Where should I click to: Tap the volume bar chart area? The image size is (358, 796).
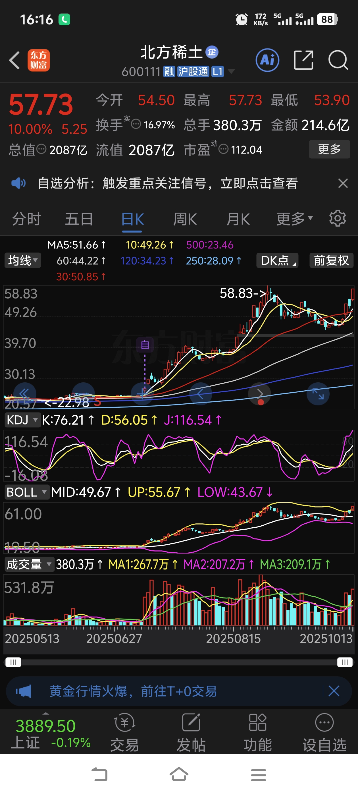click(179, 600)
